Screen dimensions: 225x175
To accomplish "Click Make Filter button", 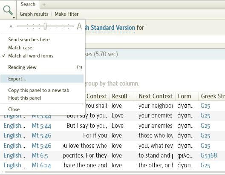I will click(x=66, y=14).
